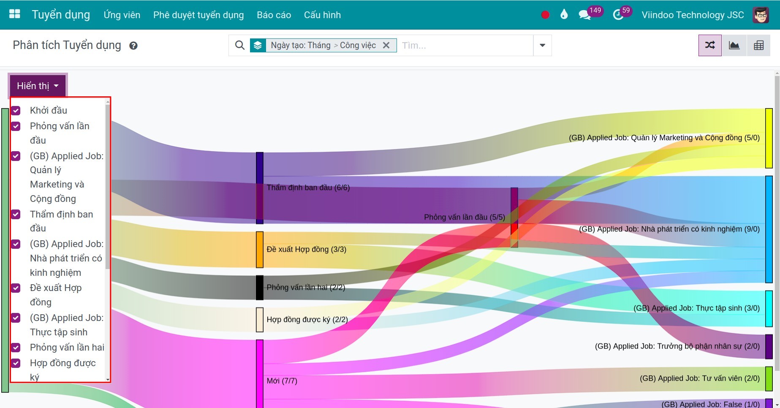Open the Phê duyệt tuyển dụng menu
This screenshot has width=780, height=408.
click(198, 15)
